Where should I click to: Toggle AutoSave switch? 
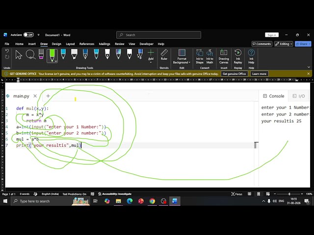coord(28,35)
